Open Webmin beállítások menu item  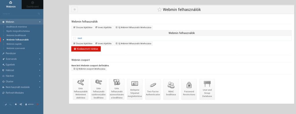[16, 35]
